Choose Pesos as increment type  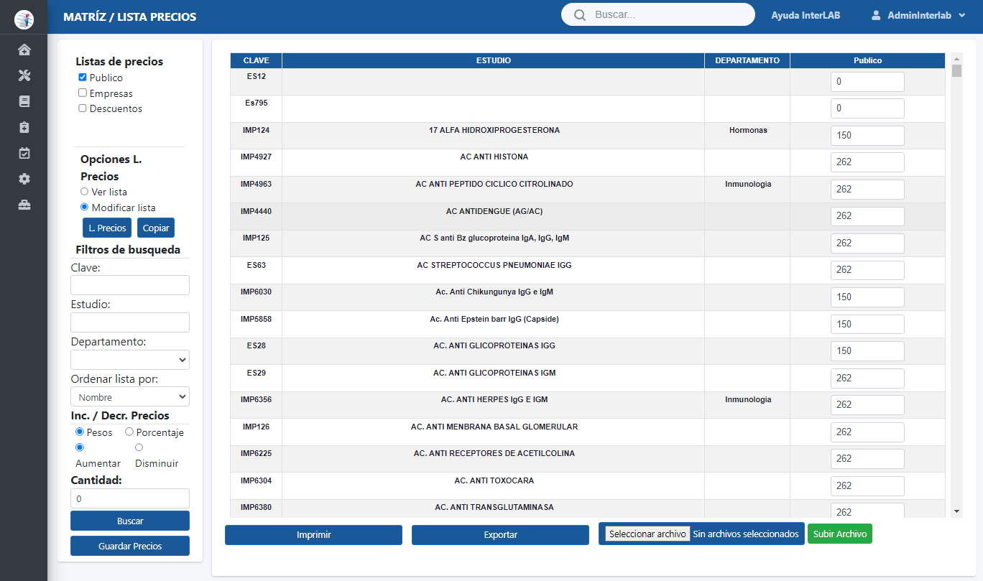point(79,432)
